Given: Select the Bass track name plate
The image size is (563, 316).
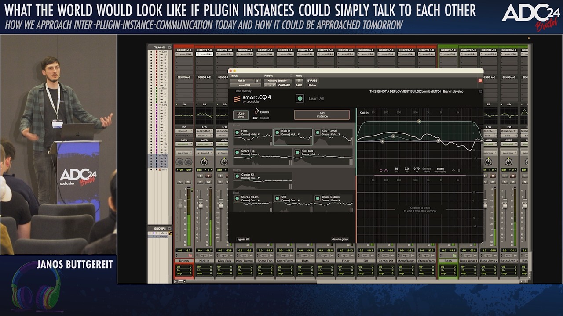Looking at the screenshot, I should point(448,261).
